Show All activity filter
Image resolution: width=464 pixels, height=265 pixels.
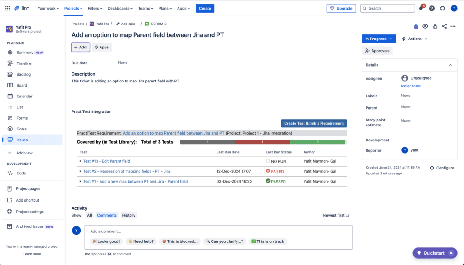(90, 215)
